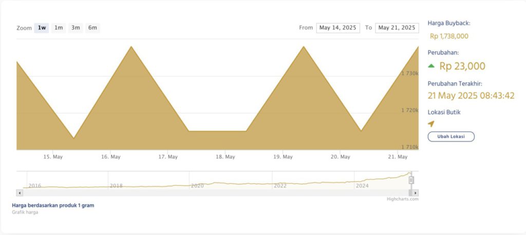Click the 2020 area in the navigator
The width and height of the screenshot is (526, 235).
(x=197, y=185)
